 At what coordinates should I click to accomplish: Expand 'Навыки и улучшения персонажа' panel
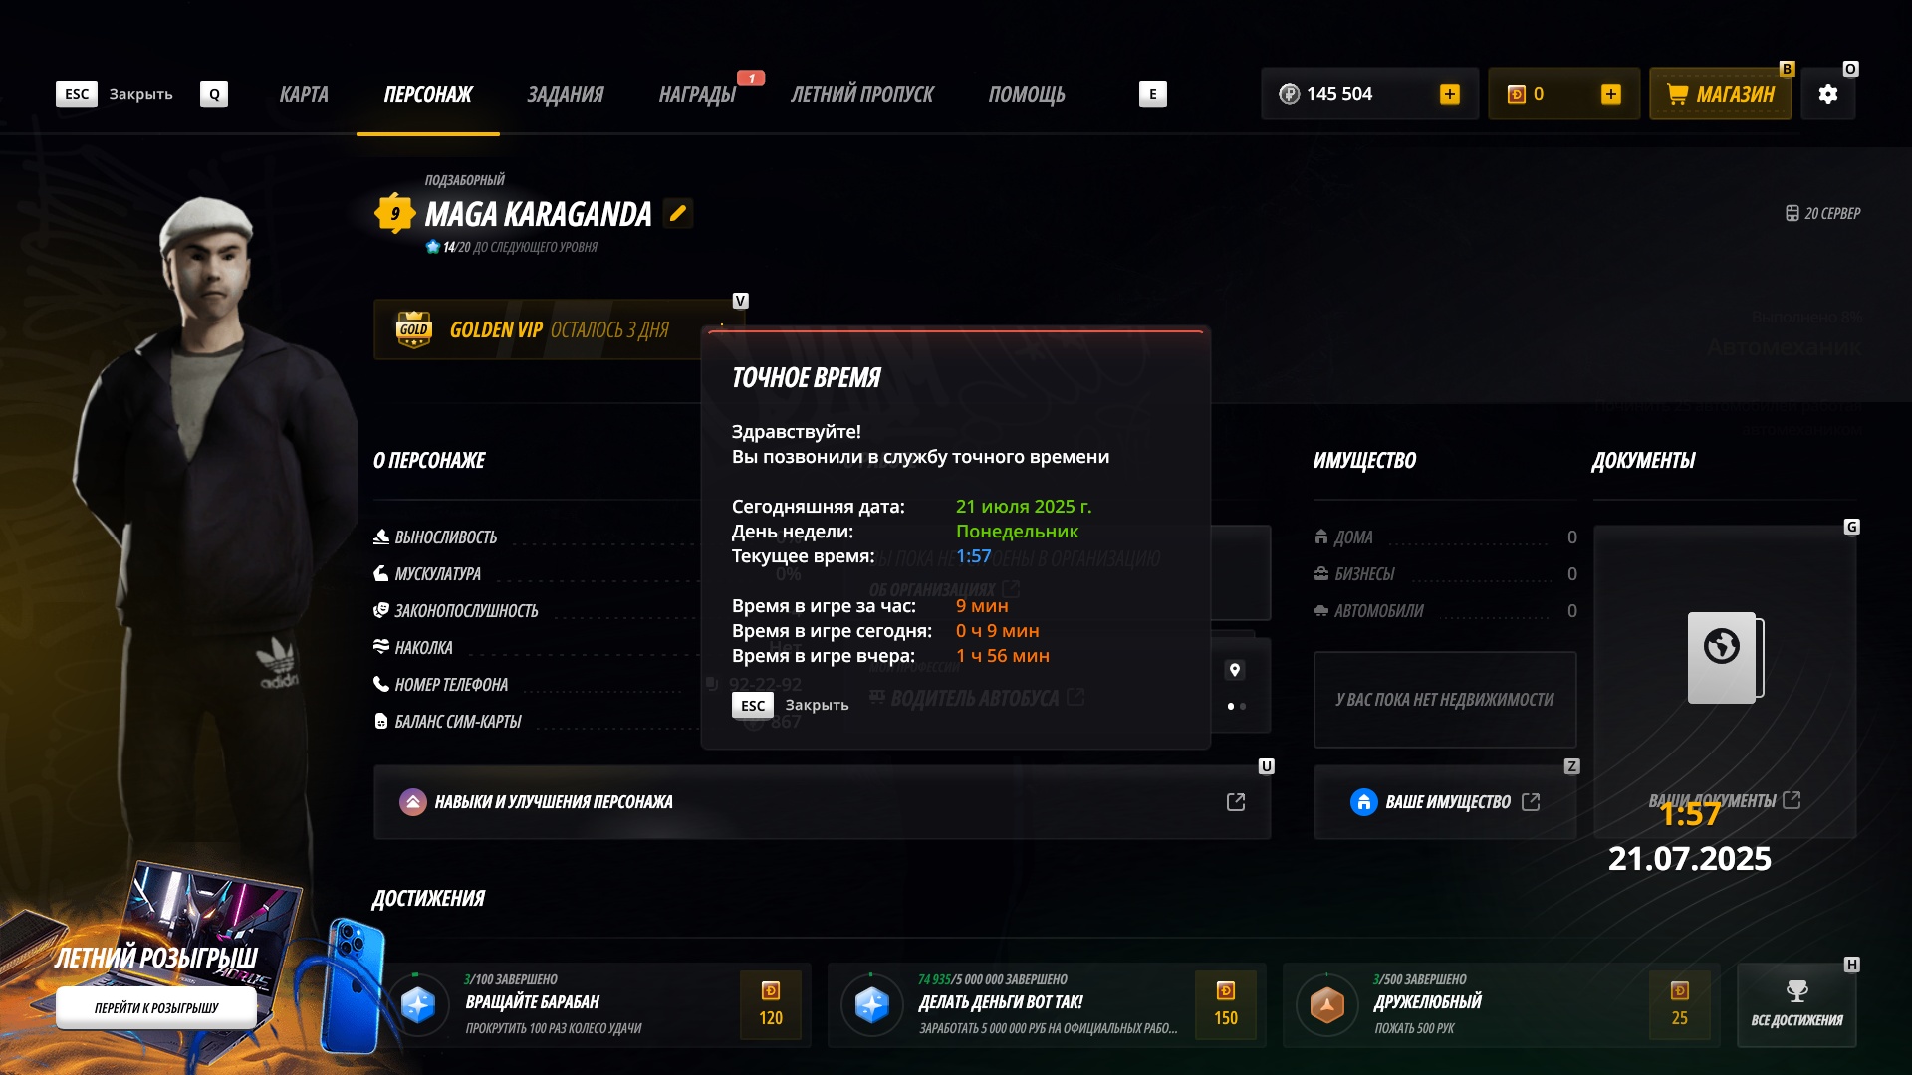coord(822,802)
